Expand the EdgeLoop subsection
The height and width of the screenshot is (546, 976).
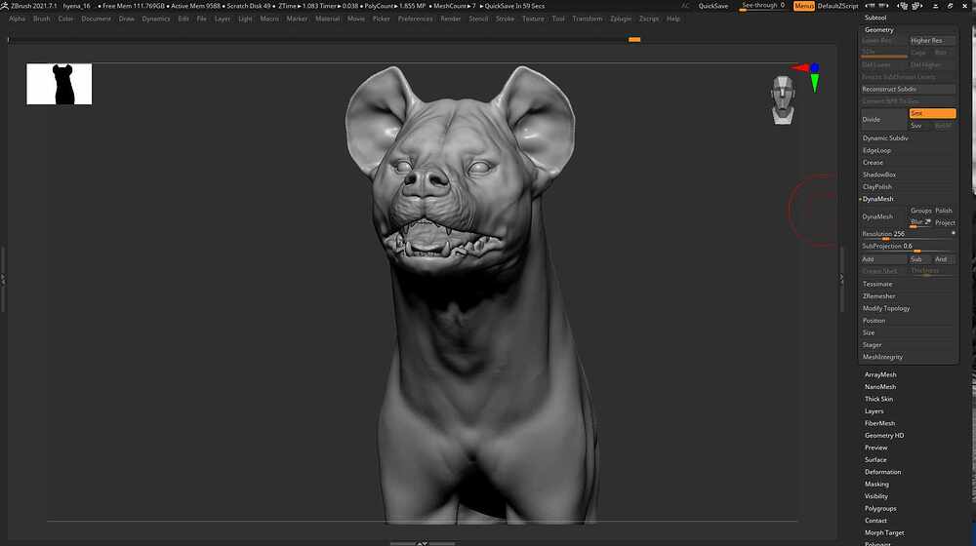pos(876,150)
